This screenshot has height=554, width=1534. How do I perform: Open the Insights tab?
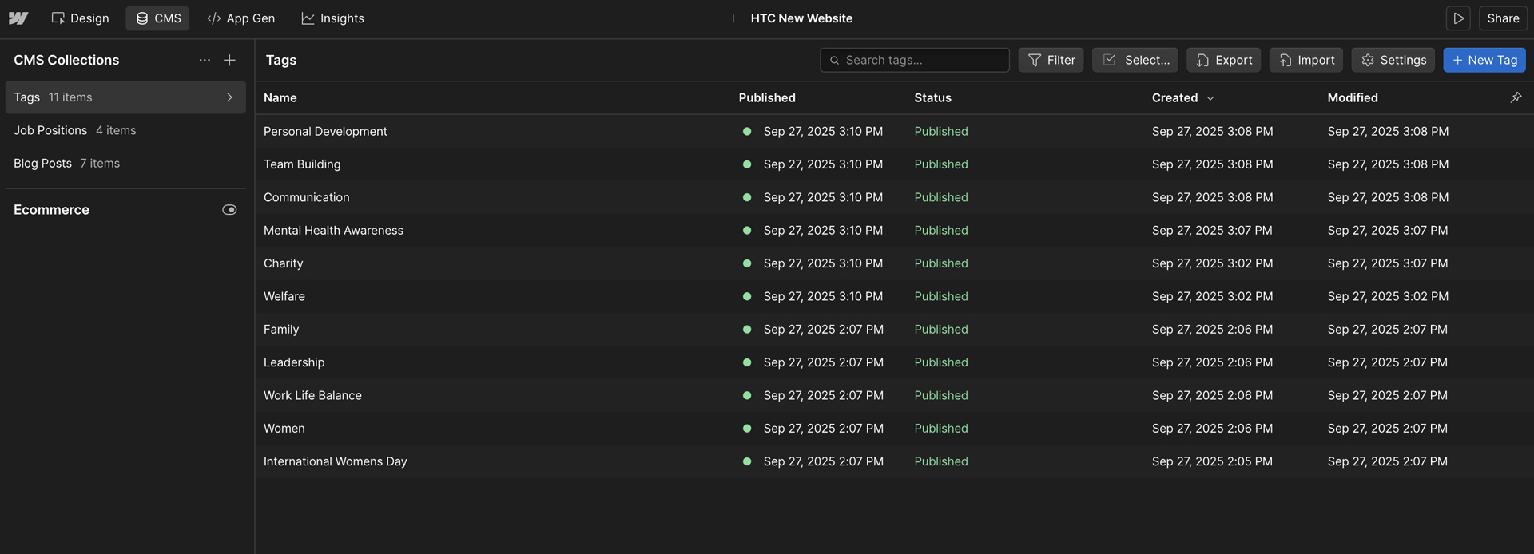[x=332, y=18]
